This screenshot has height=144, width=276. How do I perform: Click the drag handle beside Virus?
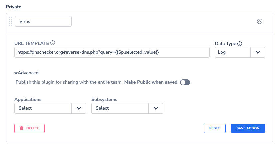click(x=10, y=21)
